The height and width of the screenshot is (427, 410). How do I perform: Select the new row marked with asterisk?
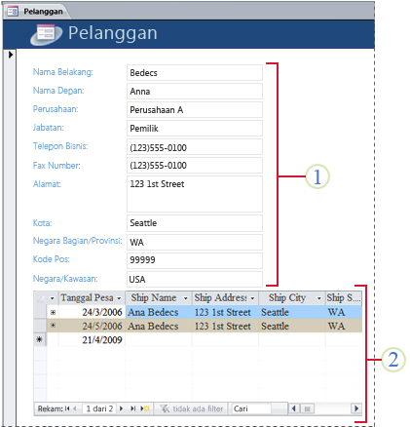[x=40, y=339]
